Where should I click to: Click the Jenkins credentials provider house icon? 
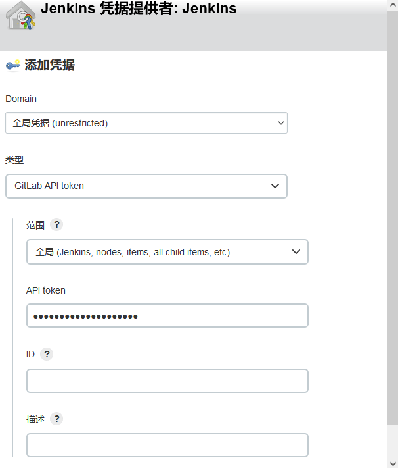[21, 16]
